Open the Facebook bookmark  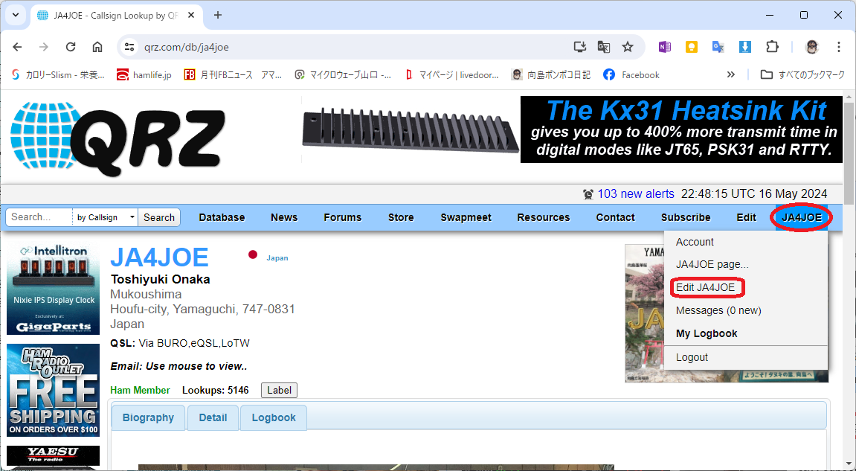point(631,75)
